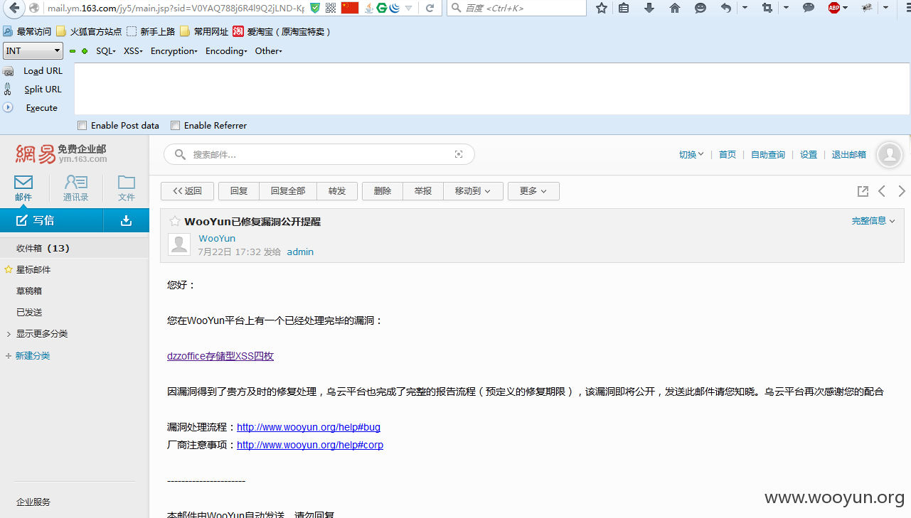Star the WooYun email subject
The width and height of the screenshot is (911, 518).
[175, 222]
